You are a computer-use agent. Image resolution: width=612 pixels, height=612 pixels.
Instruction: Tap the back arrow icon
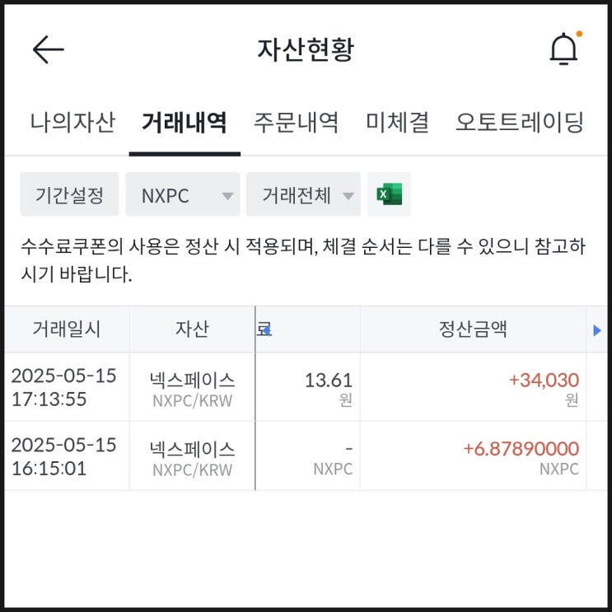pyautogui.click(x=48, y=49)
